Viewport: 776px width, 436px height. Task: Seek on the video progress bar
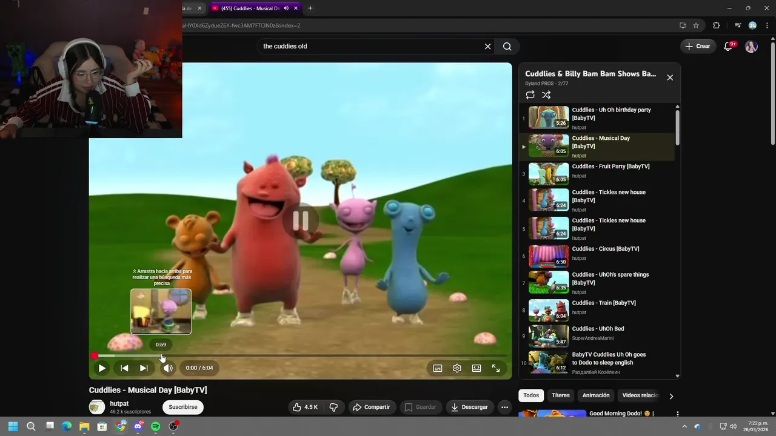300,356
